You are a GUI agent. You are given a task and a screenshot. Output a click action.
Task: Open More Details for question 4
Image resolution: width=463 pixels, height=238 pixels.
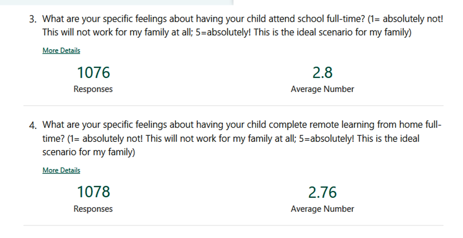(61, 170)
